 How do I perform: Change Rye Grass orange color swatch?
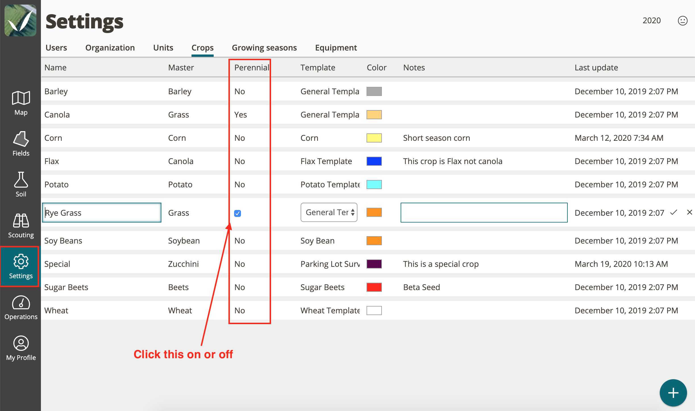point(374,212)
